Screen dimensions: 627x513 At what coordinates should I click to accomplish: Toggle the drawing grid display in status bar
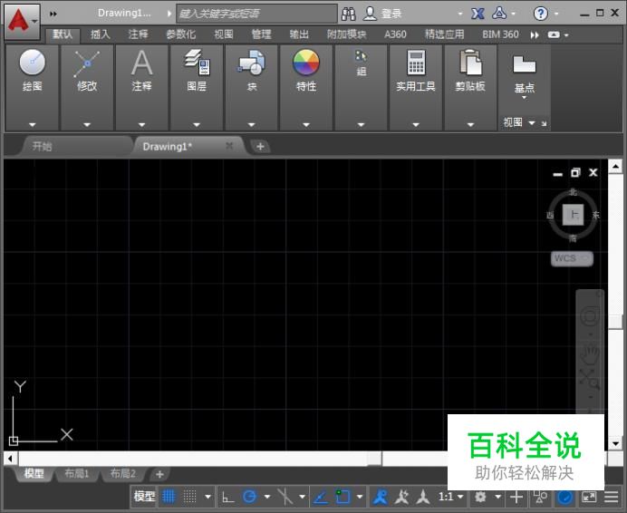(169, 497)
